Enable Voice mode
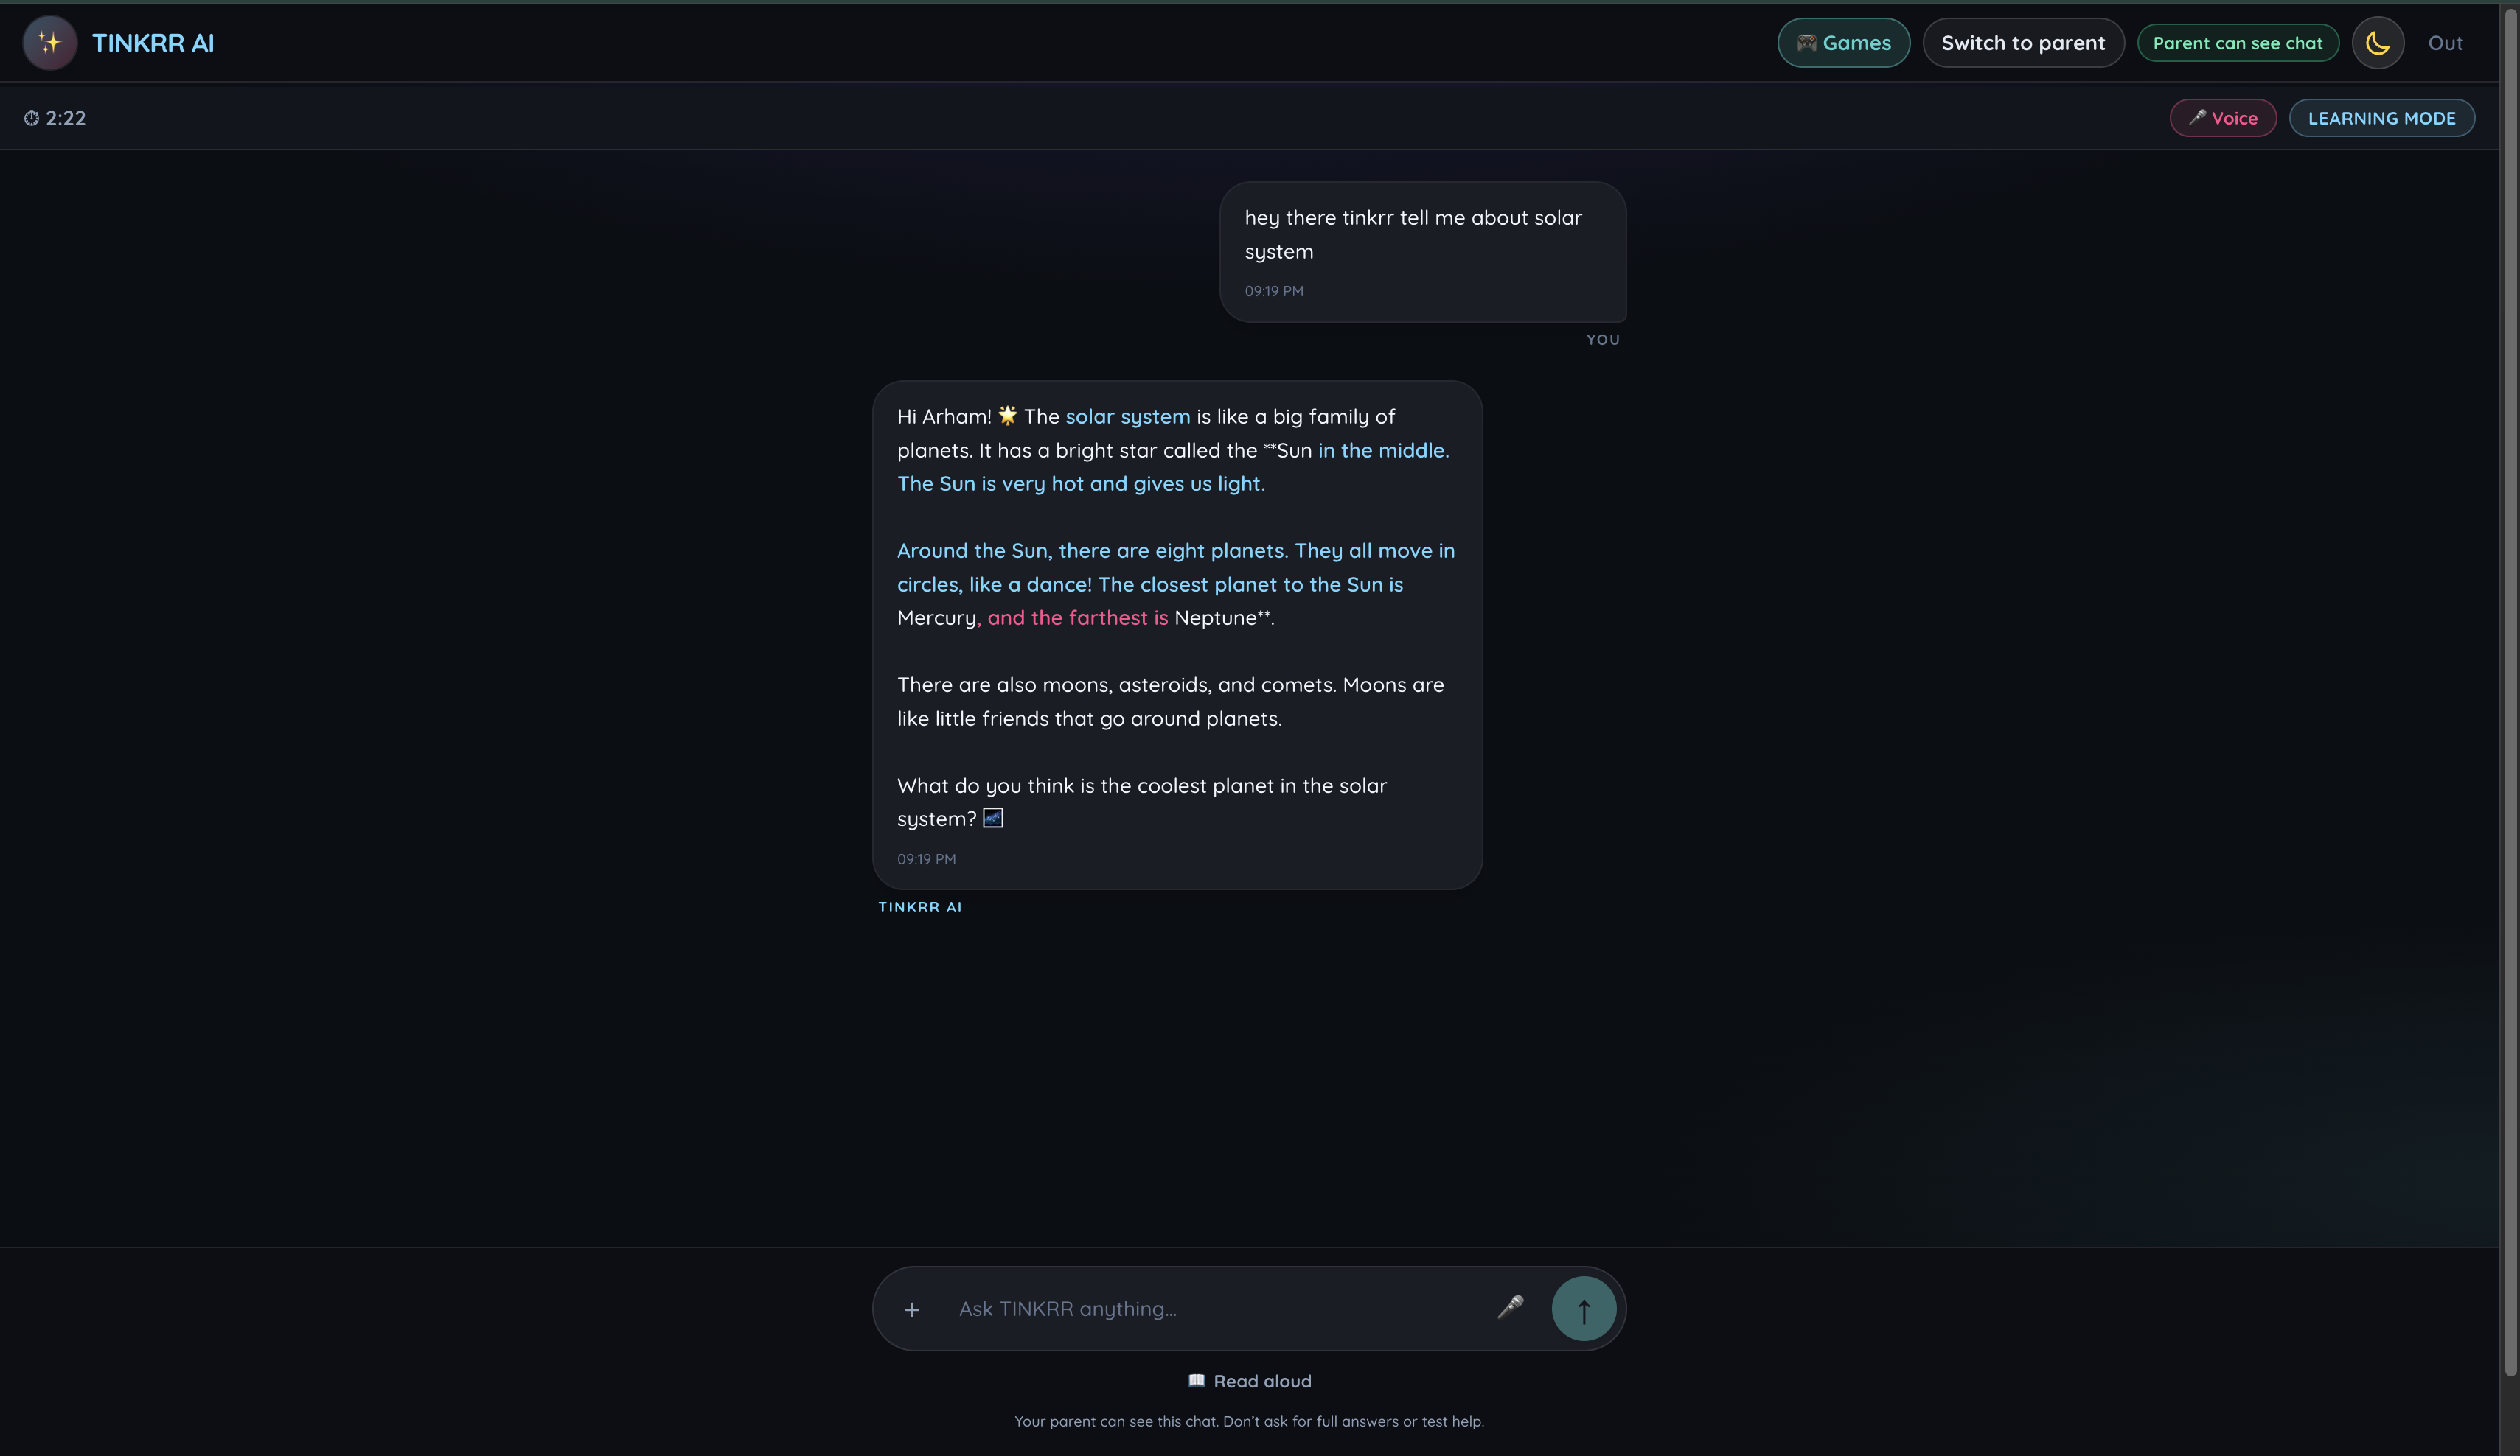Viewport: 2520px width, 1456px height. click(x=2222, y=118)
